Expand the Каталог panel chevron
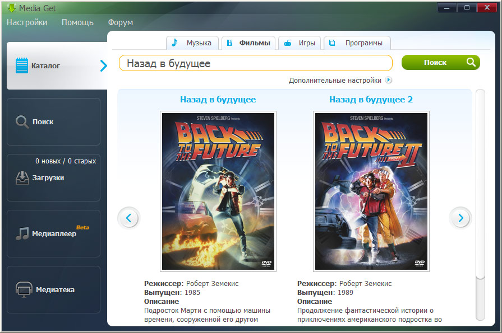The image size is (502, 333). [103, 65]
